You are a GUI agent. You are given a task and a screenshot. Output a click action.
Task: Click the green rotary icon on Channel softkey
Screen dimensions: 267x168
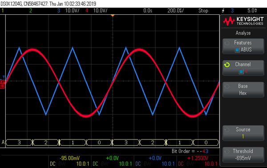[227, 65]
